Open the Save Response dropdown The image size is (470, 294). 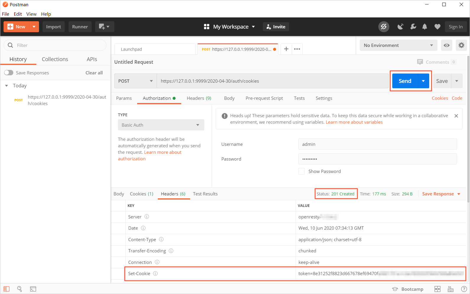tap(441, 194)
